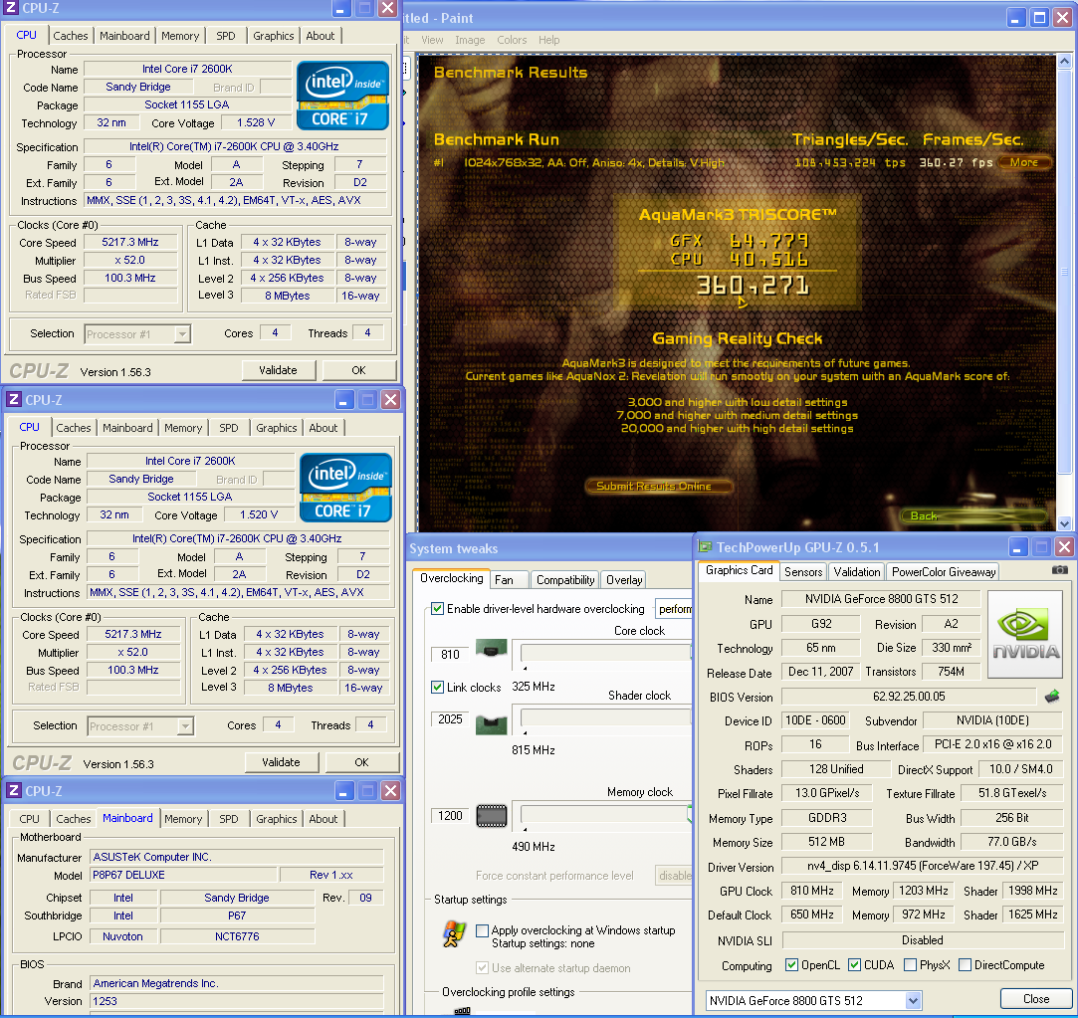
Task: Open Processor #1 dropdown in top CPU-Z
Action: pyautogui.click(x=182, y=334)
